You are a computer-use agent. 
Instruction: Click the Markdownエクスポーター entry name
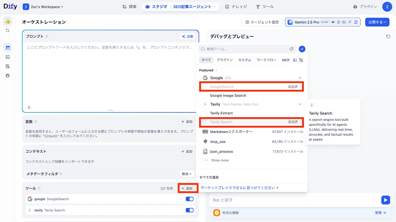[231, 132]
